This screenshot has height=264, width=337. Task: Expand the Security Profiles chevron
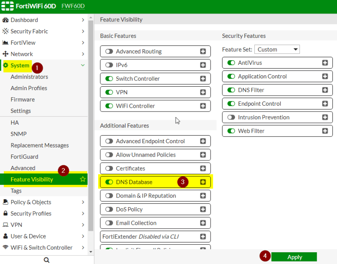pyautogui.click(x=83, y=213)
